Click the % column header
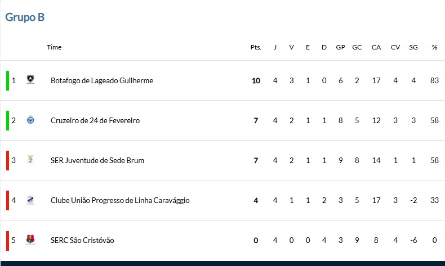Viewport: 445px width, 266px height. click(x=434, y=47)
